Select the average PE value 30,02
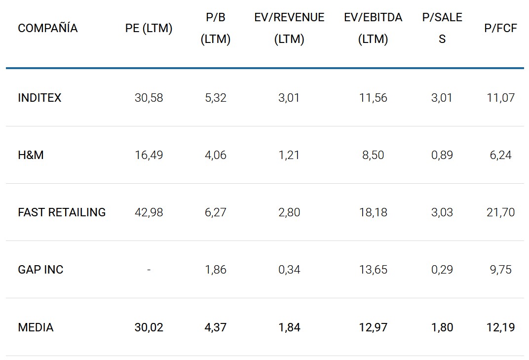The height and width of the screenshot is (360, 529). (x=149, y=327)
